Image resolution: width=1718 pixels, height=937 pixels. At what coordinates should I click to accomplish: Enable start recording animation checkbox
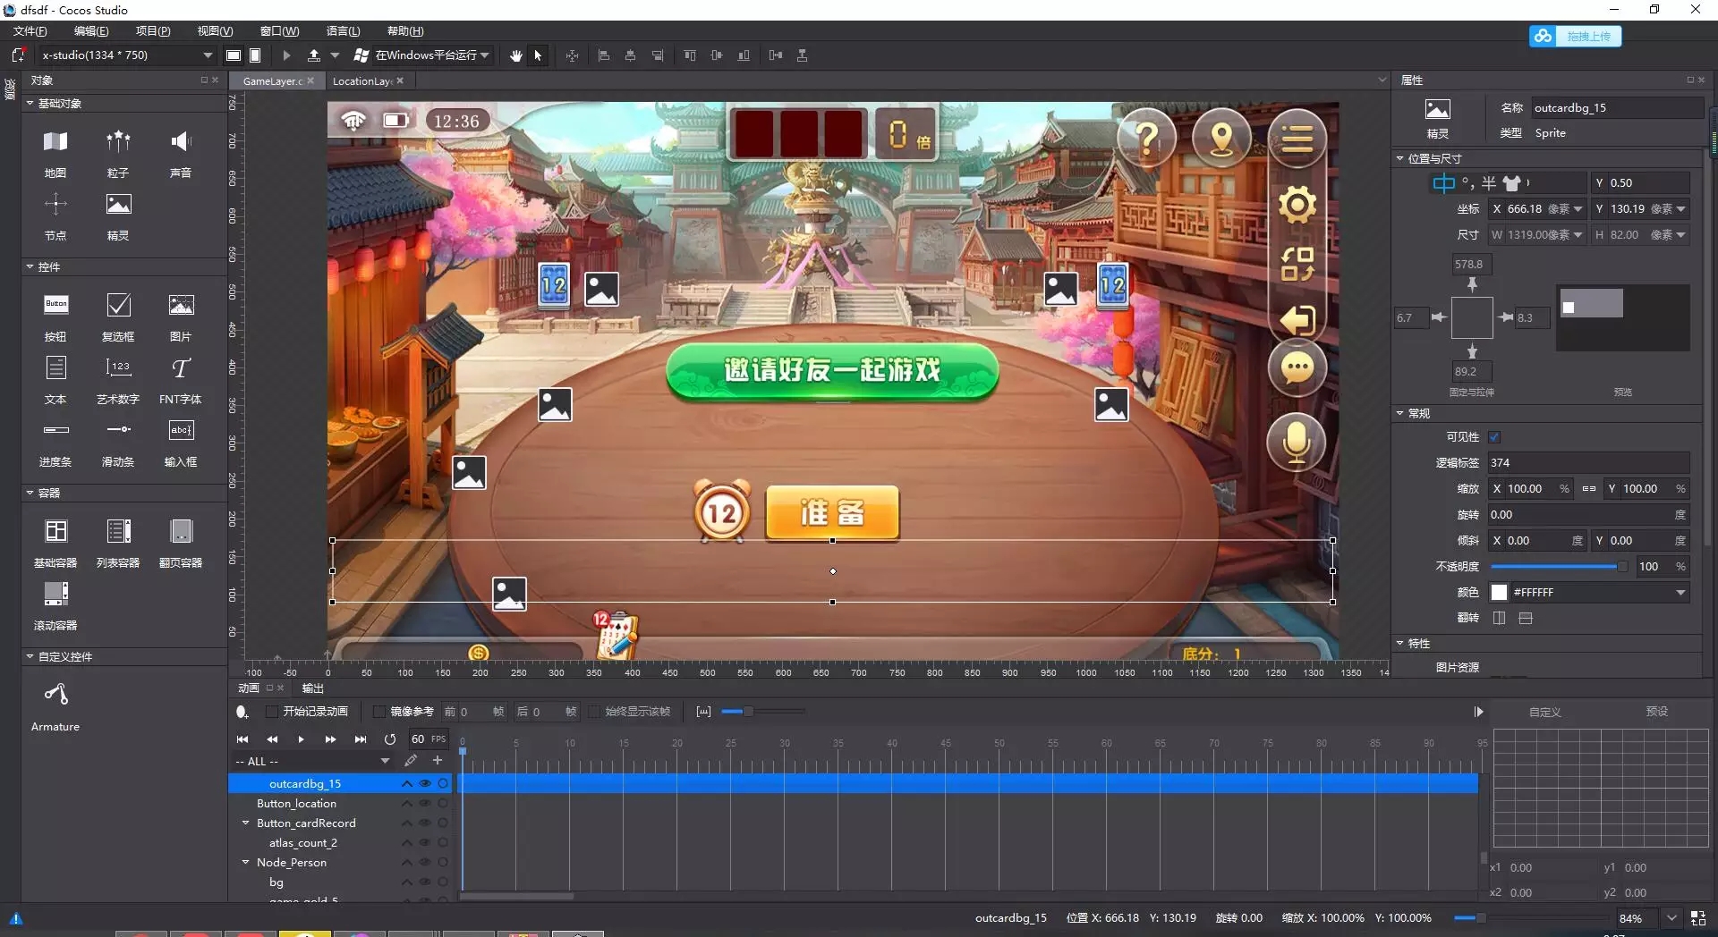(271, 712)
